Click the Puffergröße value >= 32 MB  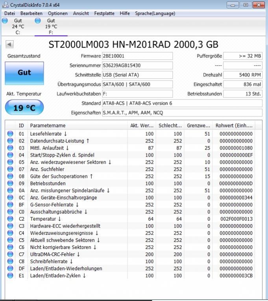pyautogui.click(x=243, y=56)
